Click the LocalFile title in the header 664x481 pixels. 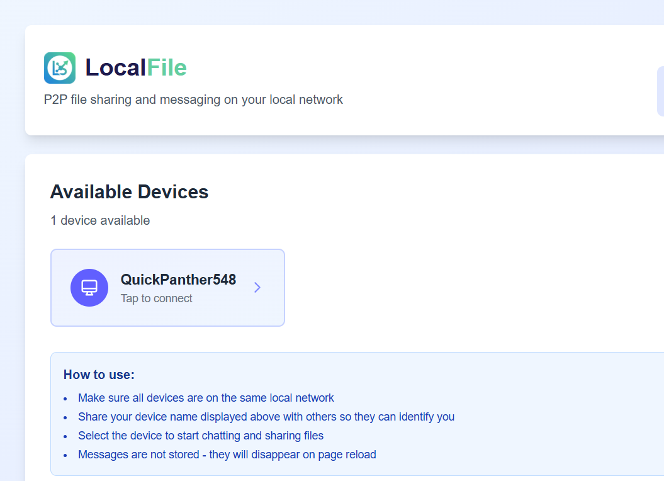tap(136, 67)
